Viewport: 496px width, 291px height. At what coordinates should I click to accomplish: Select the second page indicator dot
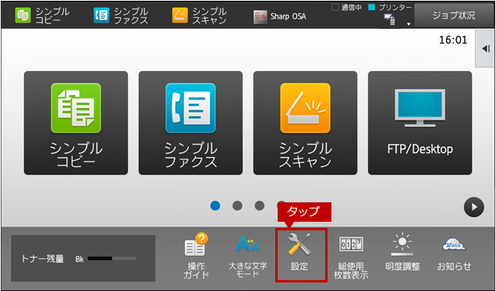coord(237,205)
